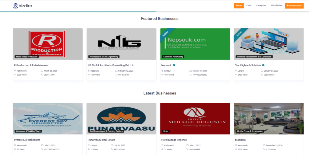
Task: Click Real Estate Agent & Property Dealers tag
Action: tap(106, 131)
